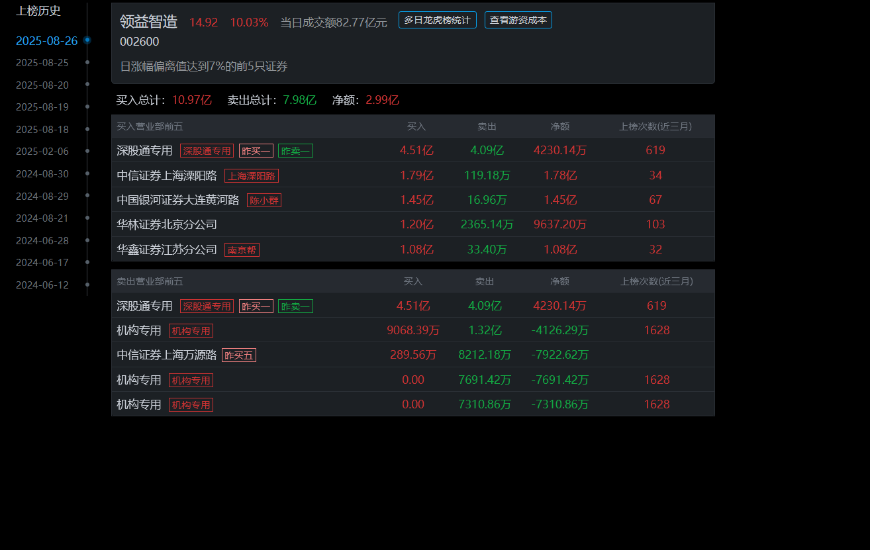This screenshot has width=870, height=550.
Task: Click the 昨买五 tag
Action: (239, 355)
